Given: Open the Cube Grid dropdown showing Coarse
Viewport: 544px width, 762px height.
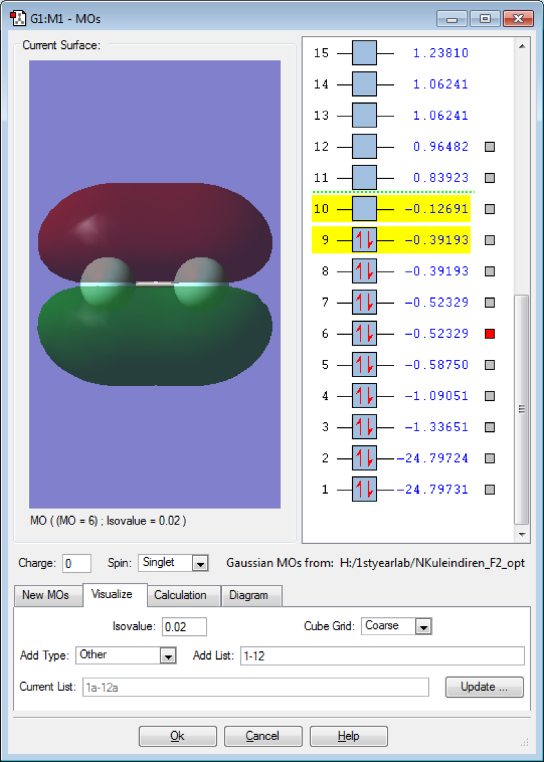Looking at the screenshot, I should [x=397, y=626].
